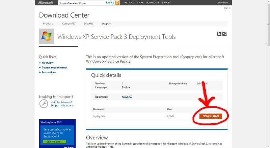This screenshot has height=148, width=270.
Task: Select the Security navigation tab
Action: coord(88,24)
